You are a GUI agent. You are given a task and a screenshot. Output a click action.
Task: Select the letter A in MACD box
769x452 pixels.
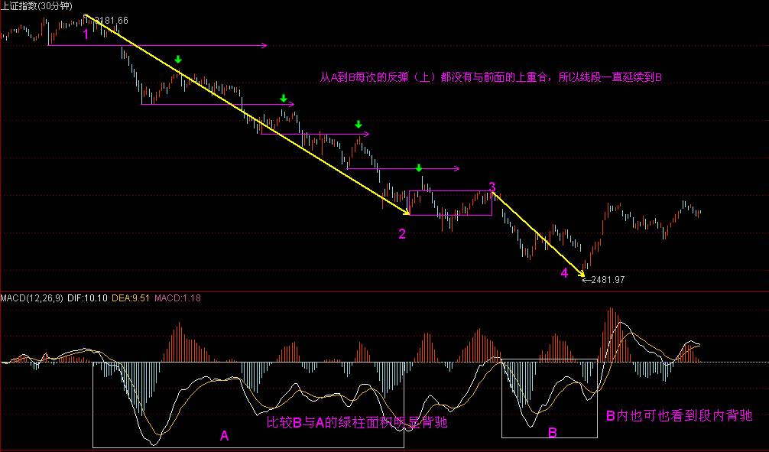pos(224,436)
